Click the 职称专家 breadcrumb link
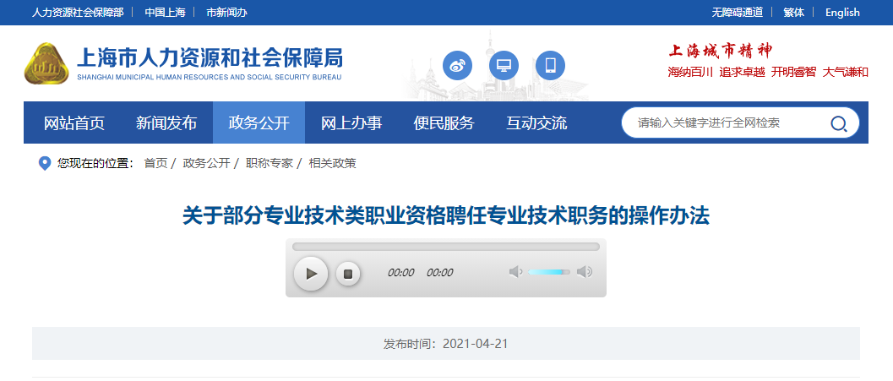Image resolution: width=893 pixels, height=381 pixels. [x=270, y=163]
